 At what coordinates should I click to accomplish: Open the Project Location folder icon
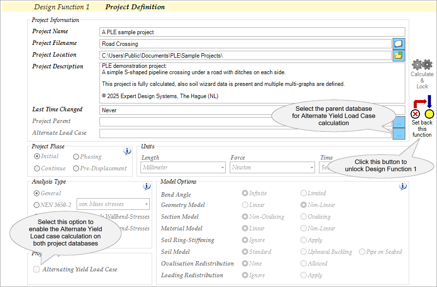(398, 56)
